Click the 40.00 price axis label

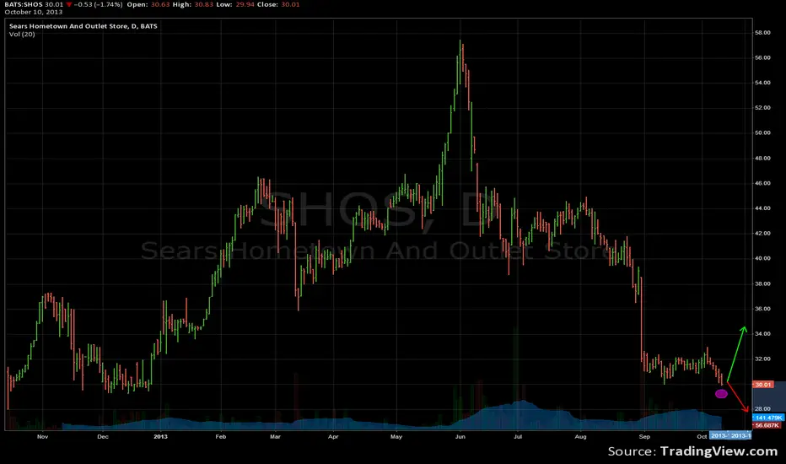pyautogui.click(x=762, y=258)
